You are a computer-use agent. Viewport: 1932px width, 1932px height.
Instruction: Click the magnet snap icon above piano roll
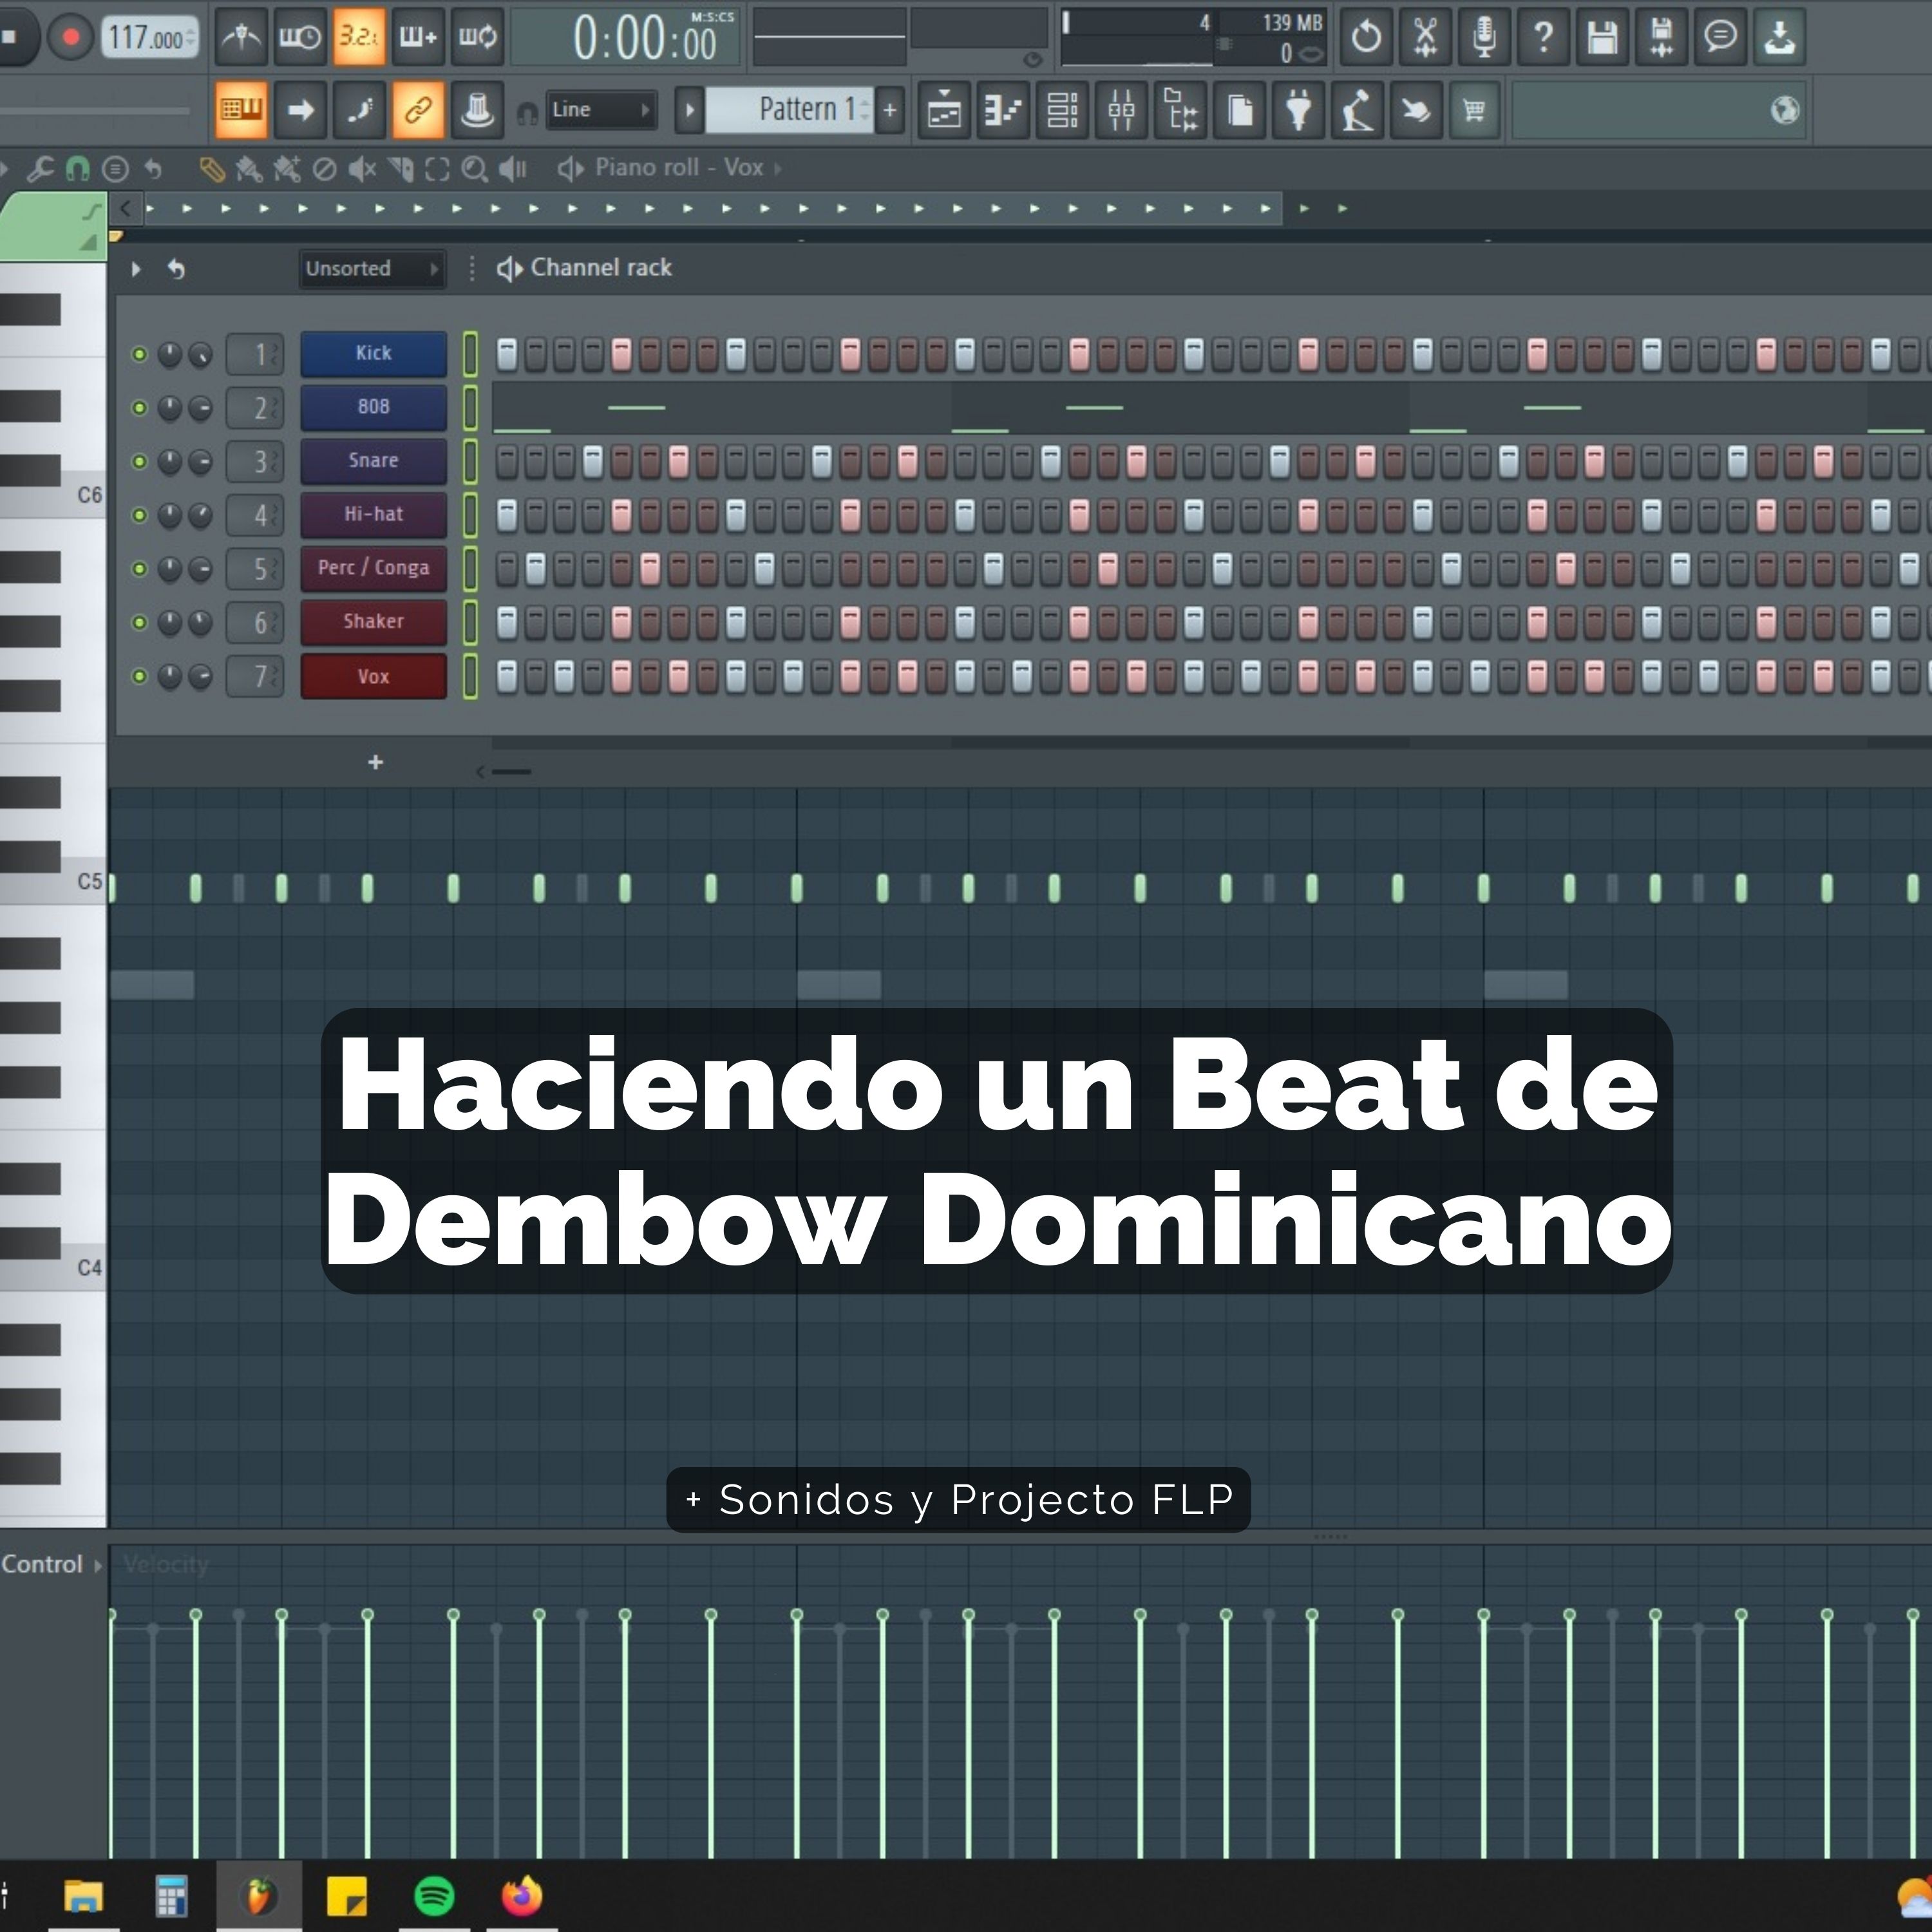(79, 169)
